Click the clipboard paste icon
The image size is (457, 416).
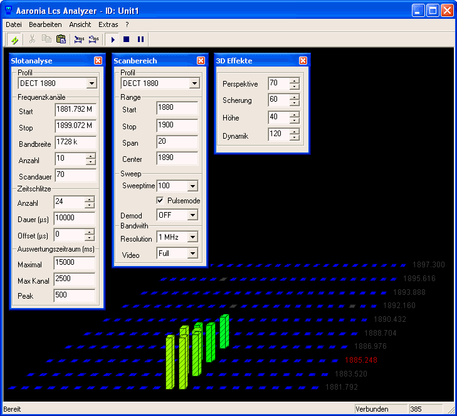point(61,39)
